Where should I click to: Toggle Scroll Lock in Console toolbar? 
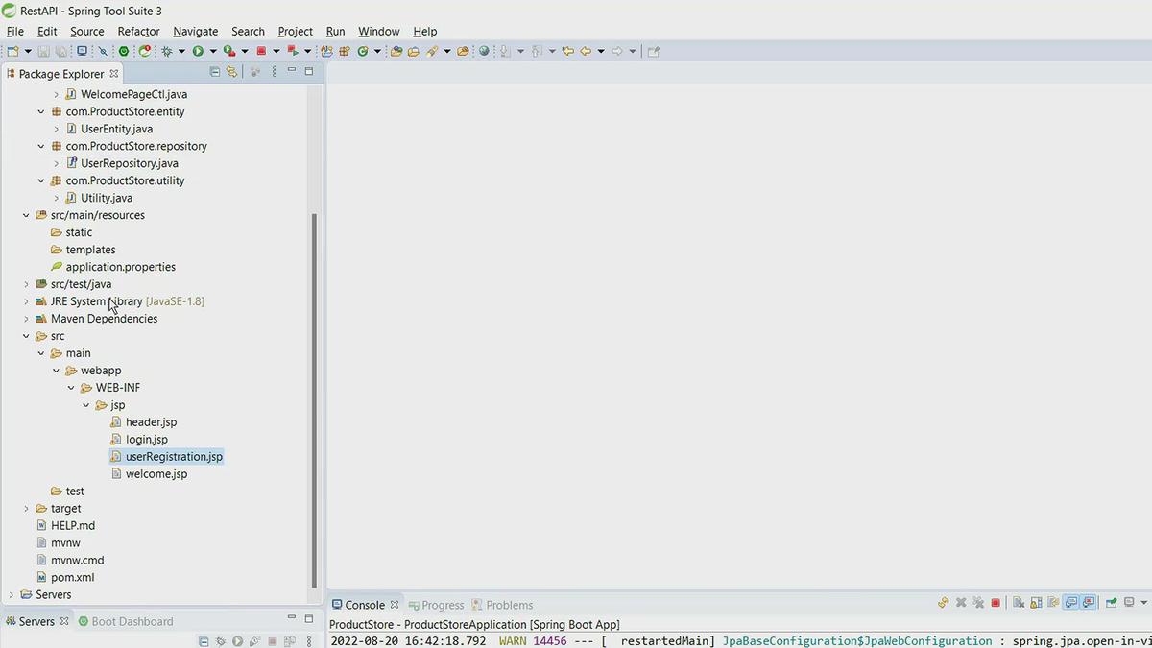tap(1036, 603)
